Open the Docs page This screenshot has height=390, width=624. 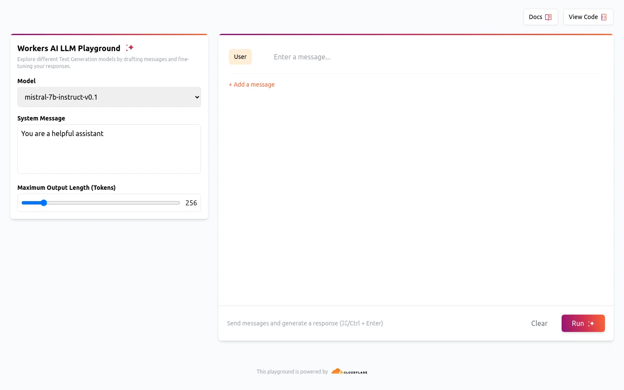tap(540, 17)
